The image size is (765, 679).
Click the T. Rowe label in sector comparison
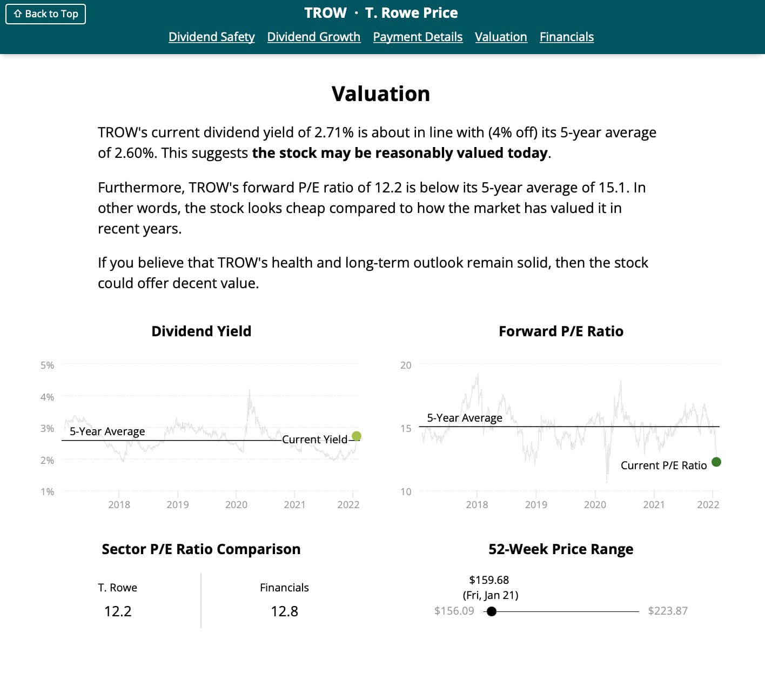click(117, 588)
